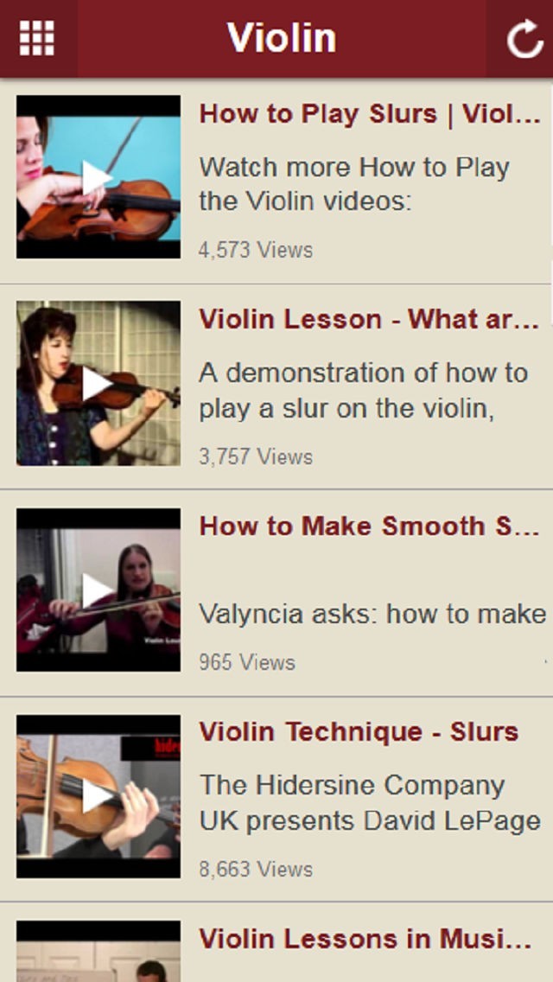Play the 'Violin Technique - Slurs' video thumbnail

[98, 796]
